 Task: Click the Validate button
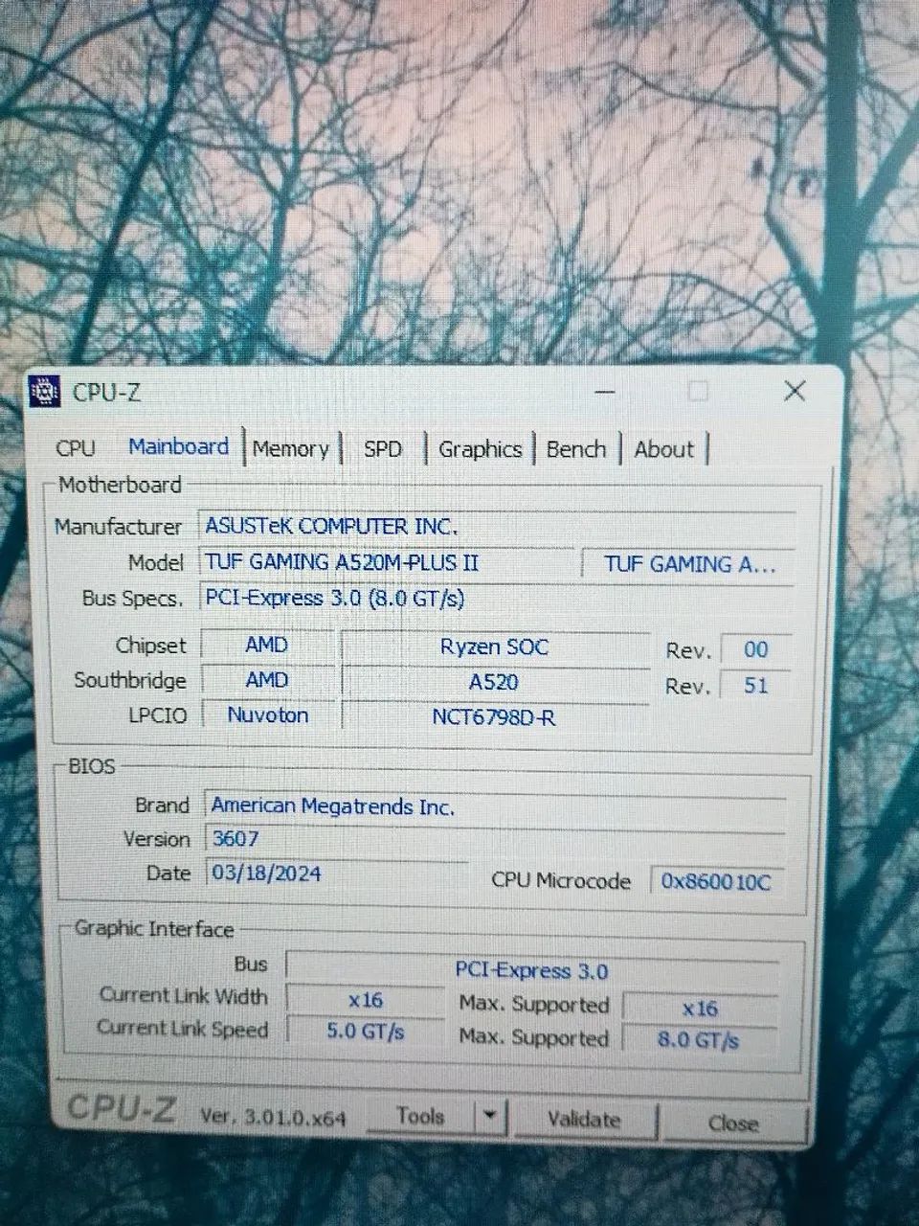(x=584, y=1119)
